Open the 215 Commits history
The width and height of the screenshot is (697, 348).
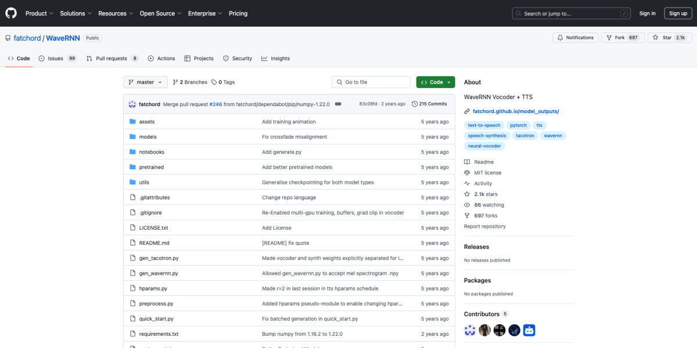(x=429, y=104)
